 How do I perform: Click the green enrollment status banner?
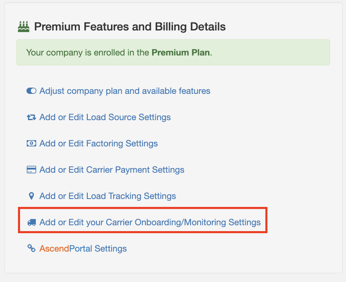(173, 53)
